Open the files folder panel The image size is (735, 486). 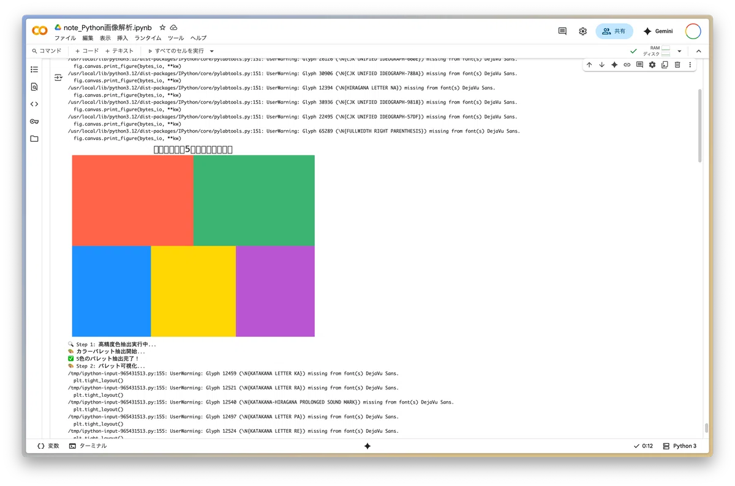point(34,138)
